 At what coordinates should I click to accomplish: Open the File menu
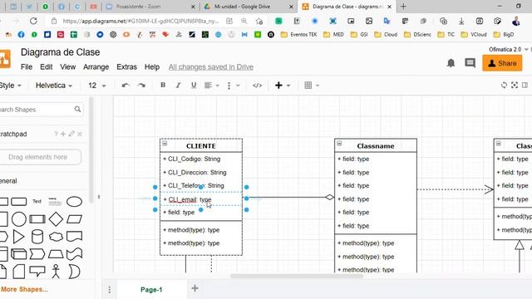[27, 66]
